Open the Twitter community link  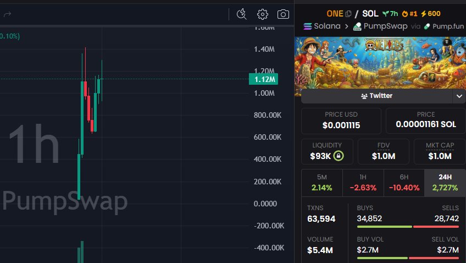[x=376, y=96]
